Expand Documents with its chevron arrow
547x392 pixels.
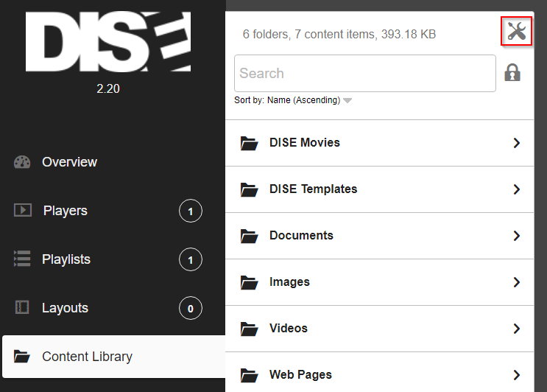click(x=517, y=236)
